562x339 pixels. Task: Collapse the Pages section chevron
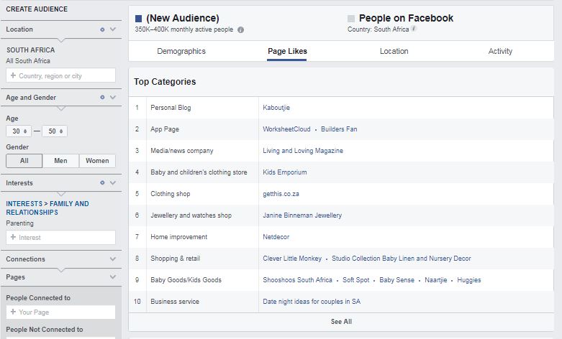click(113, 277)
